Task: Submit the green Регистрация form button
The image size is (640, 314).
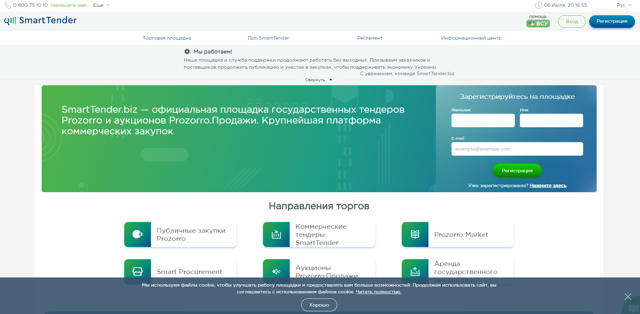Action: [x=517, y=171]
